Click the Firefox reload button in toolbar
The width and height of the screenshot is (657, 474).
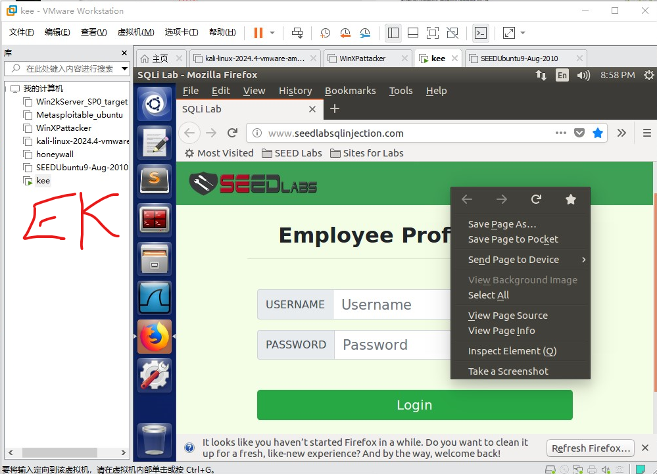click(x=233, y=133)
